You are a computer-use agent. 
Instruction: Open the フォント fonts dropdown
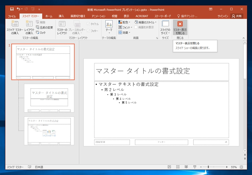(x=125, y=27)
